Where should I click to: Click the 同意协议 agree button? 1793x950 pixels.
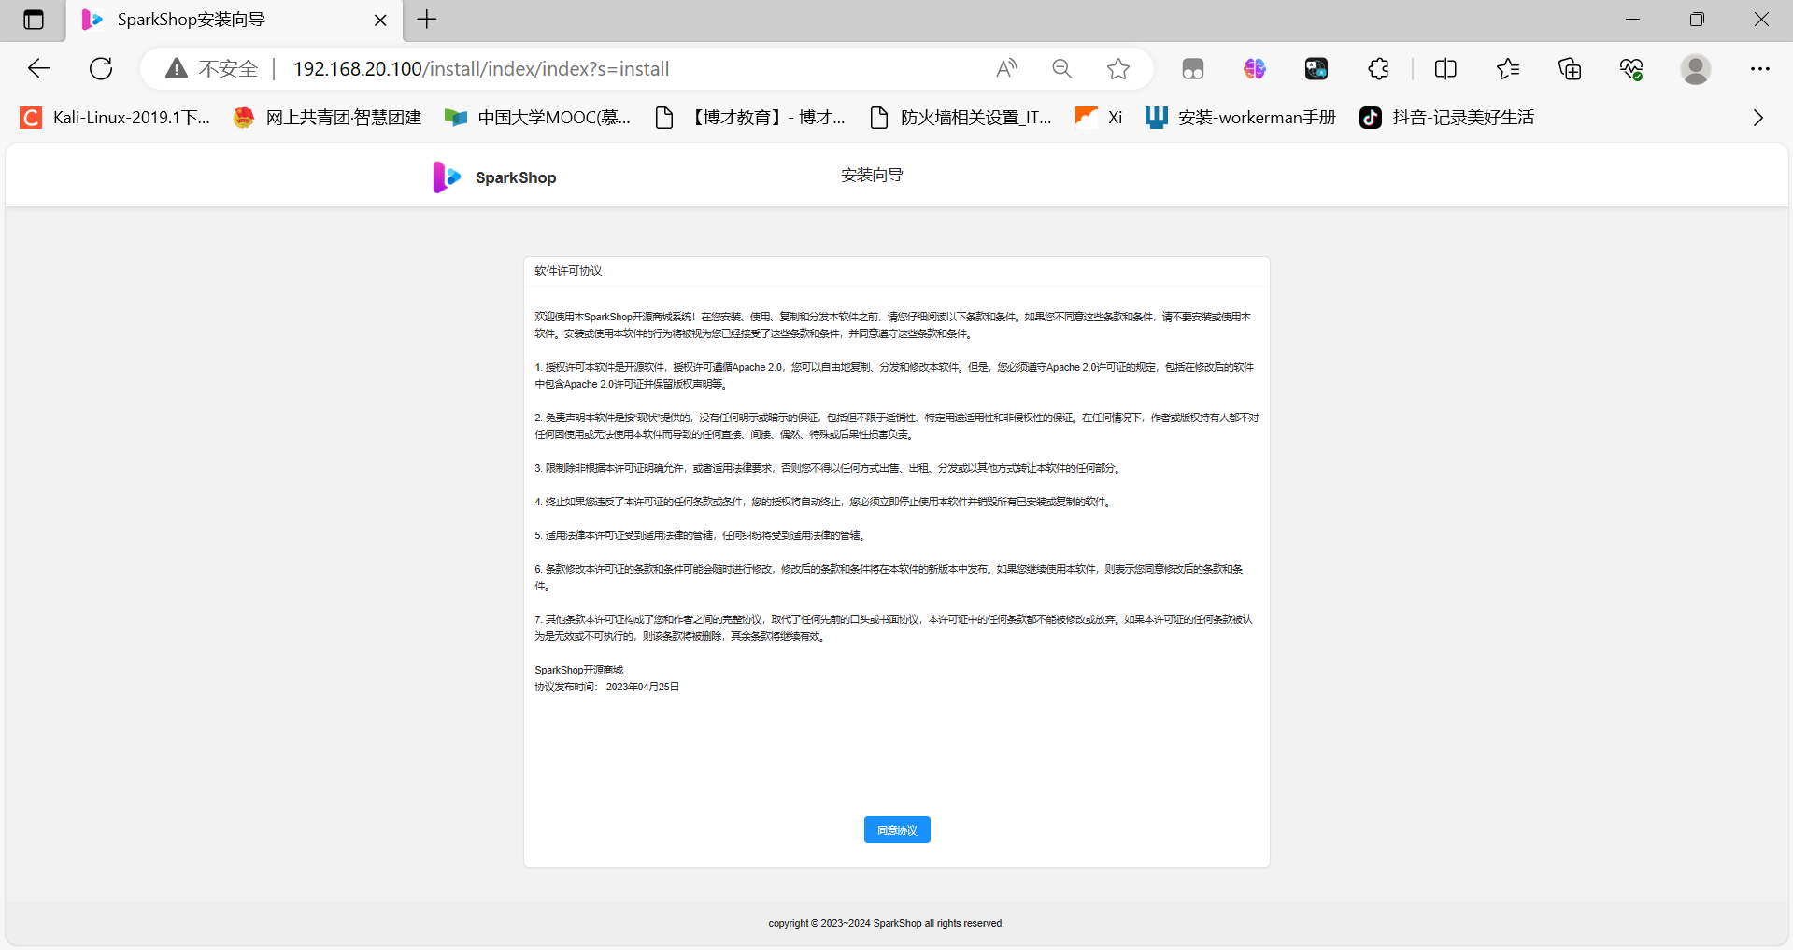pyautogui.click(x=896, y=829)
